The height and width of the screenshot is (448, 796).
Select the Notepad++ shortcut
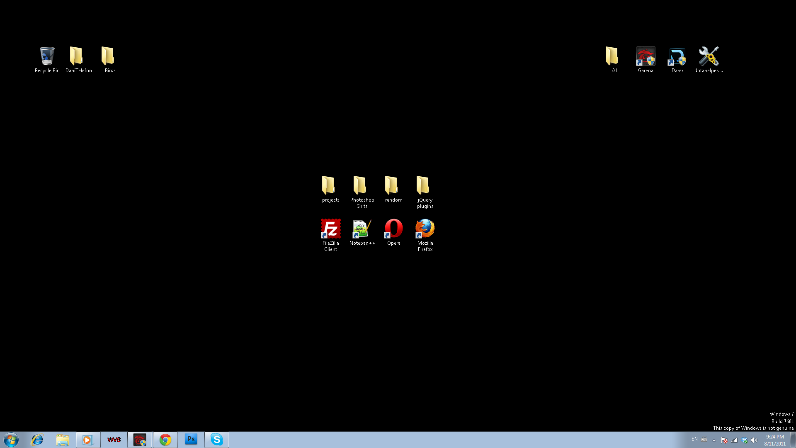(362, 232)
